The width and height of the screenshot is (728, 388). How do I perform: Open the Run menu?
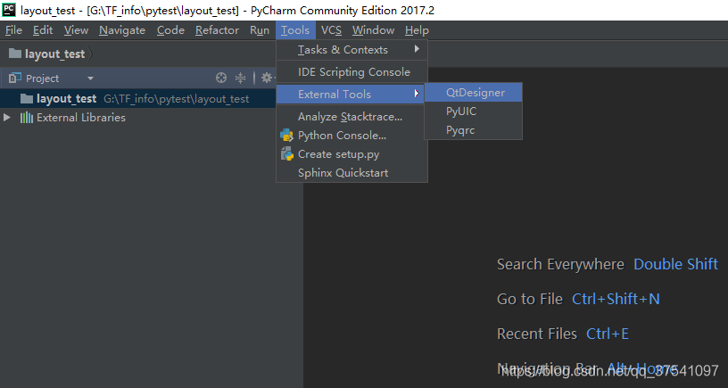[259, 30]
